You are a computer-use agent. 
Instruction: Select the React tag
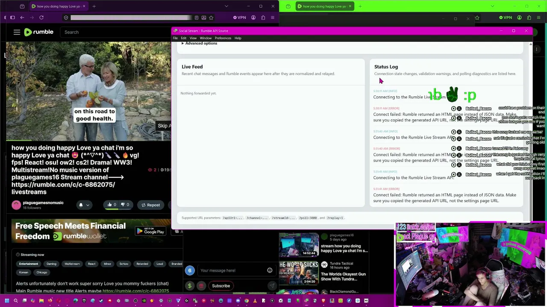(91, 264)
